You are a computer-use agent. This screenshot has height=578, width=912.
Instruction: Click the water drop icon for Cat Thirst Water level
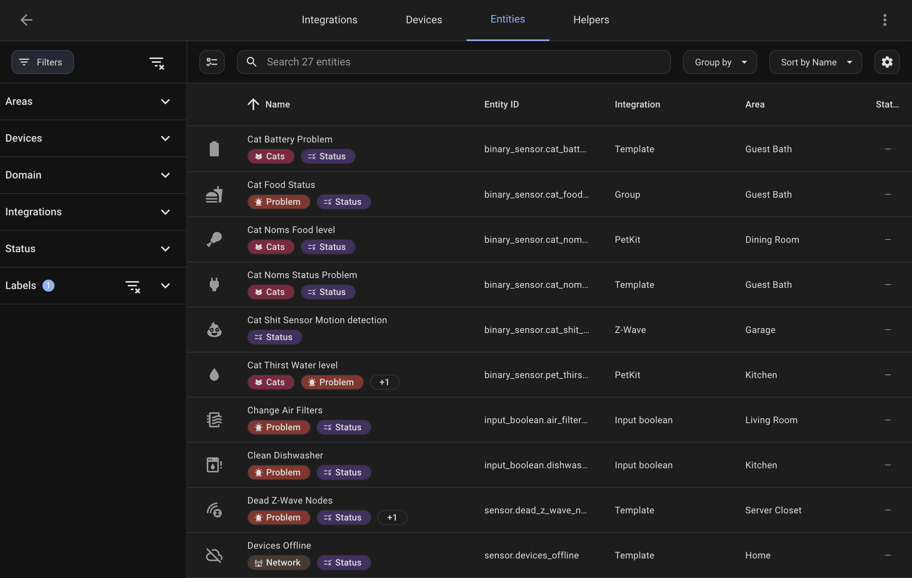click(214, 374)
